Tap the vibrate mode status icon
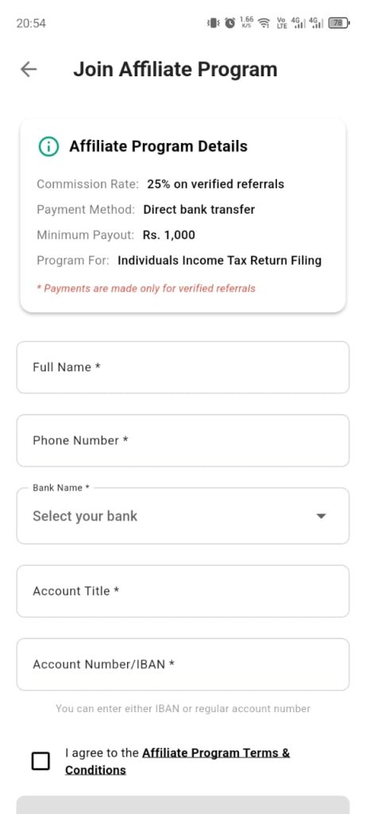366x814 pixels. [214, 23]
